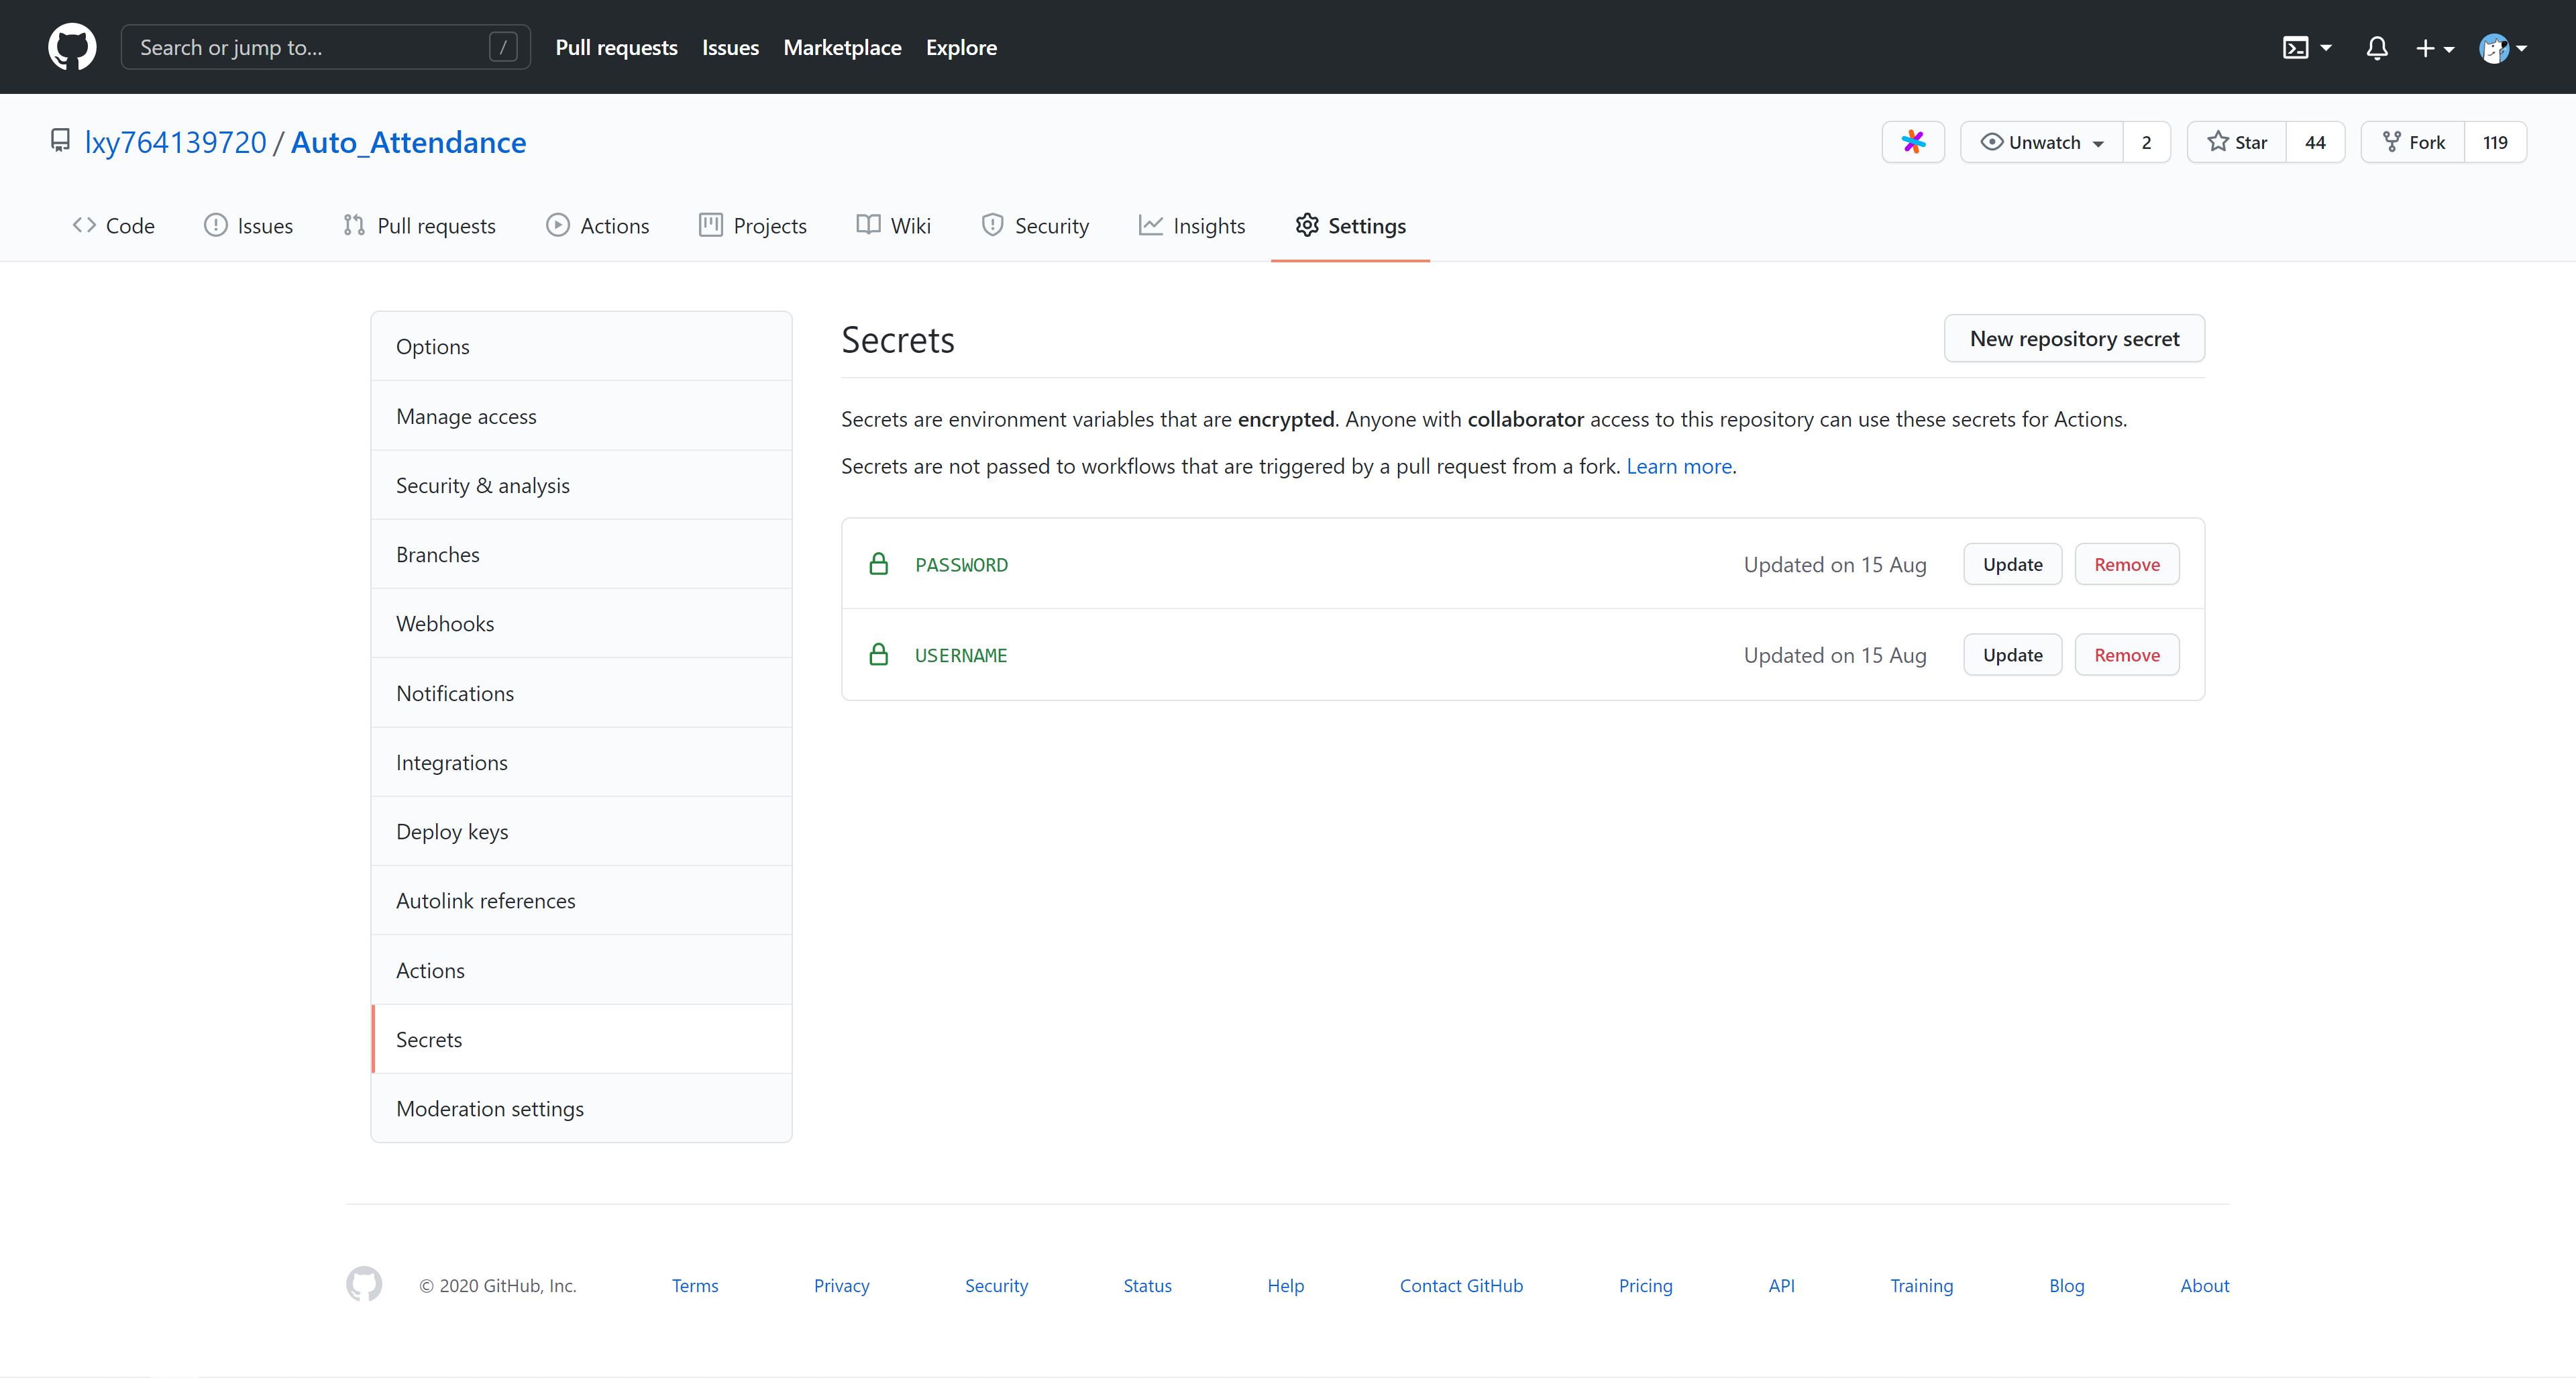
Task: Open the API footer link
Action: tap(1781, 1285)
